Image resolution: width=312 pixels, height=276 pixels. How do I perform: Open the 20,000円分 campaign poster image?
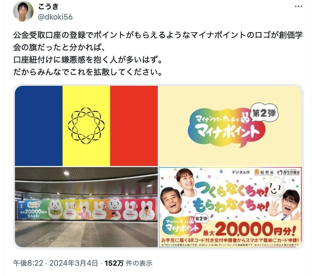pyautogui.click(x=230, y=207)
